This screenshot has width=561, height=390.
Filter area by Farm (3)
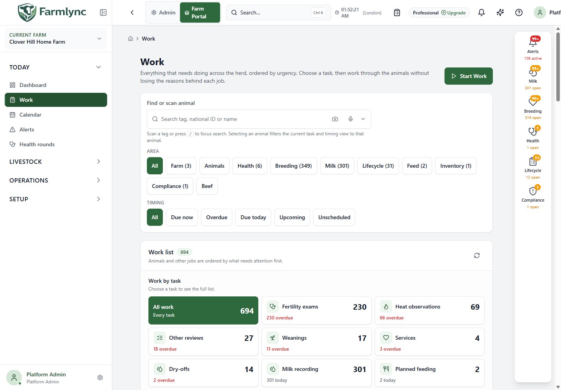181,166
